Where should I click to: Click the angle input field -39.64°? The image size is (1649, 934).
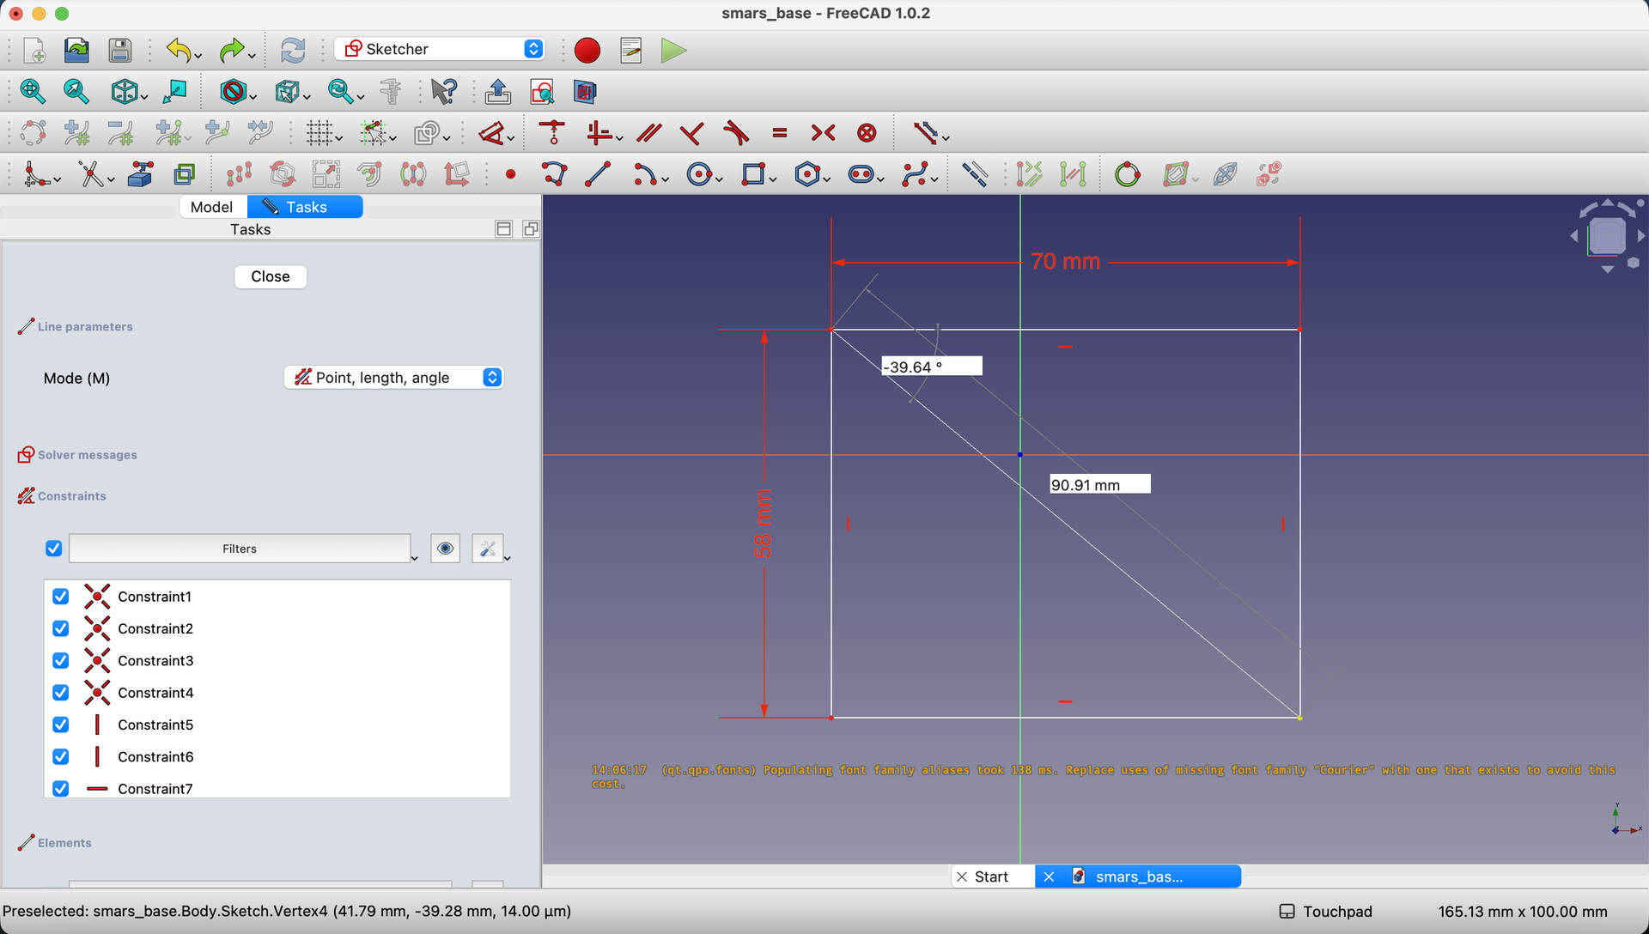click(x=932, y=367)
